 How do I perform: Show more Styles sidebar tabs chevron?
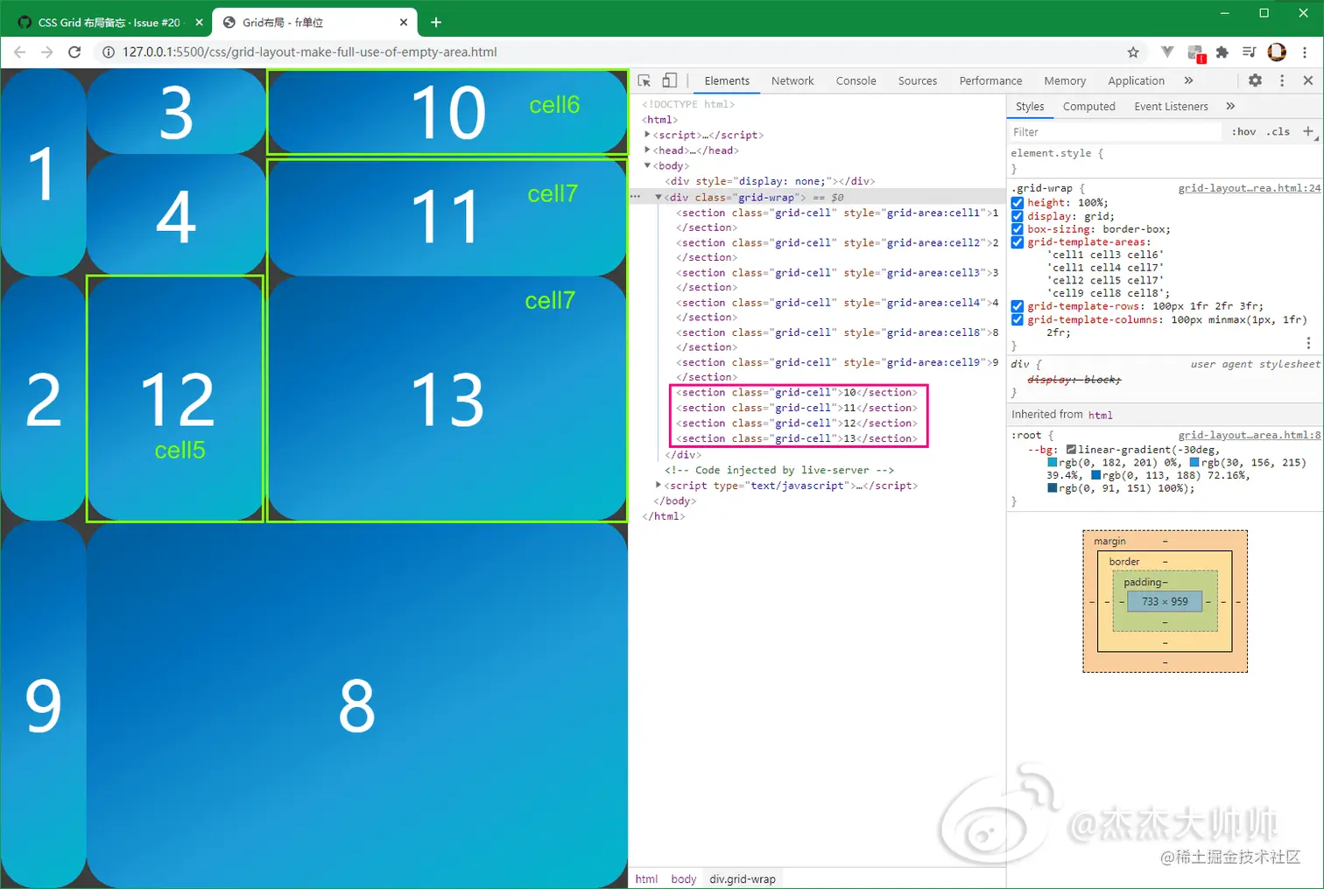pyautogui.click(x=1230, y=106)
